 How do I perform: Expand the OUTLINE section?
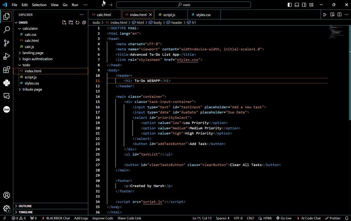pos(25,206)
